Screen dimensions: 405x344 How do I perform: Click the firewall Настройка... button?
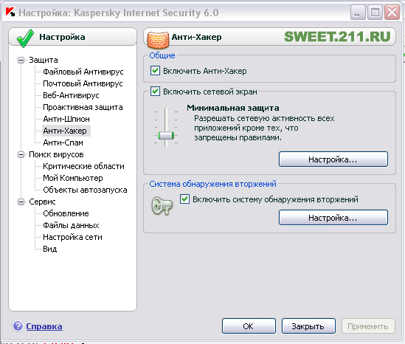coord(333,159)
